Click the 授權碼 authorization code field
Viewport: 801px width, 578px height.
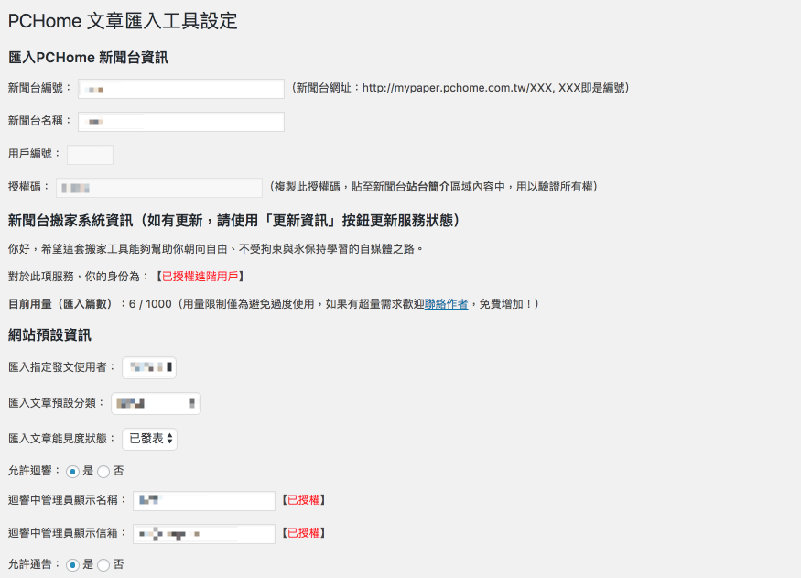tap(159, 188)
